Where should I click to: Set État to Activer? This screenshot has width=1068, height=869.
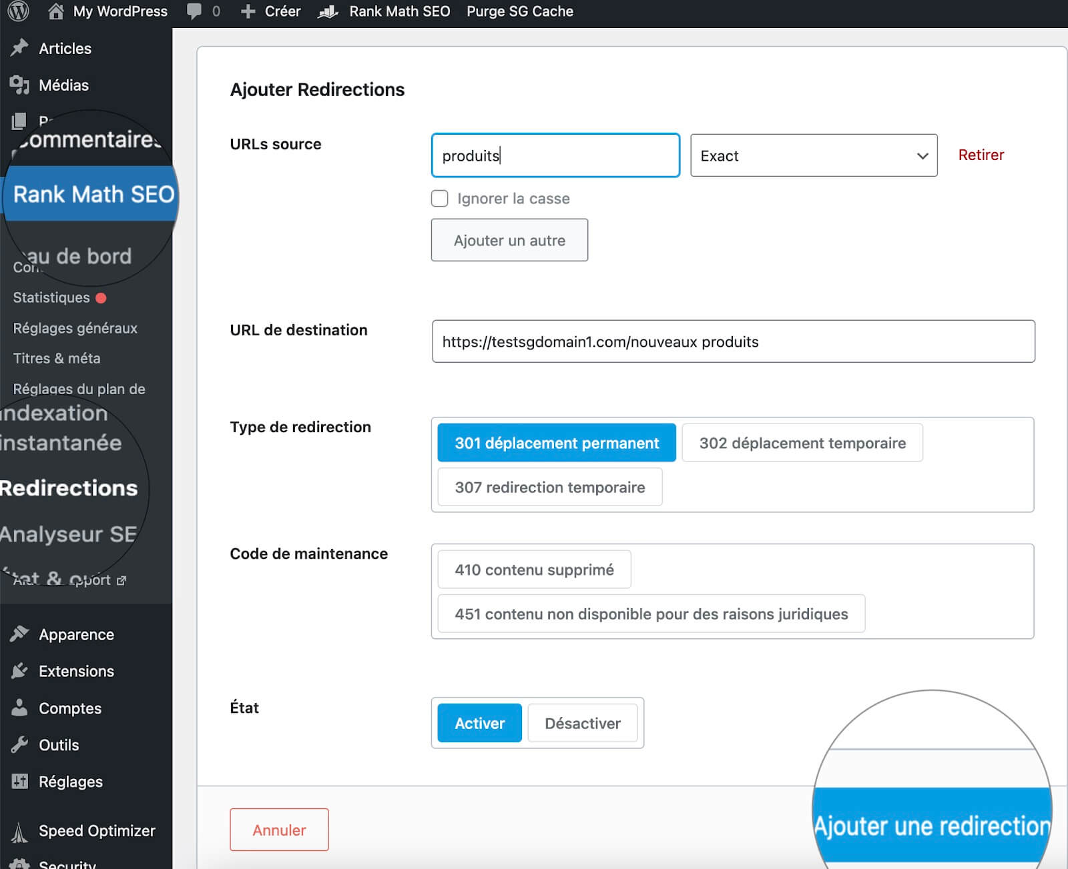click(479, 723)
